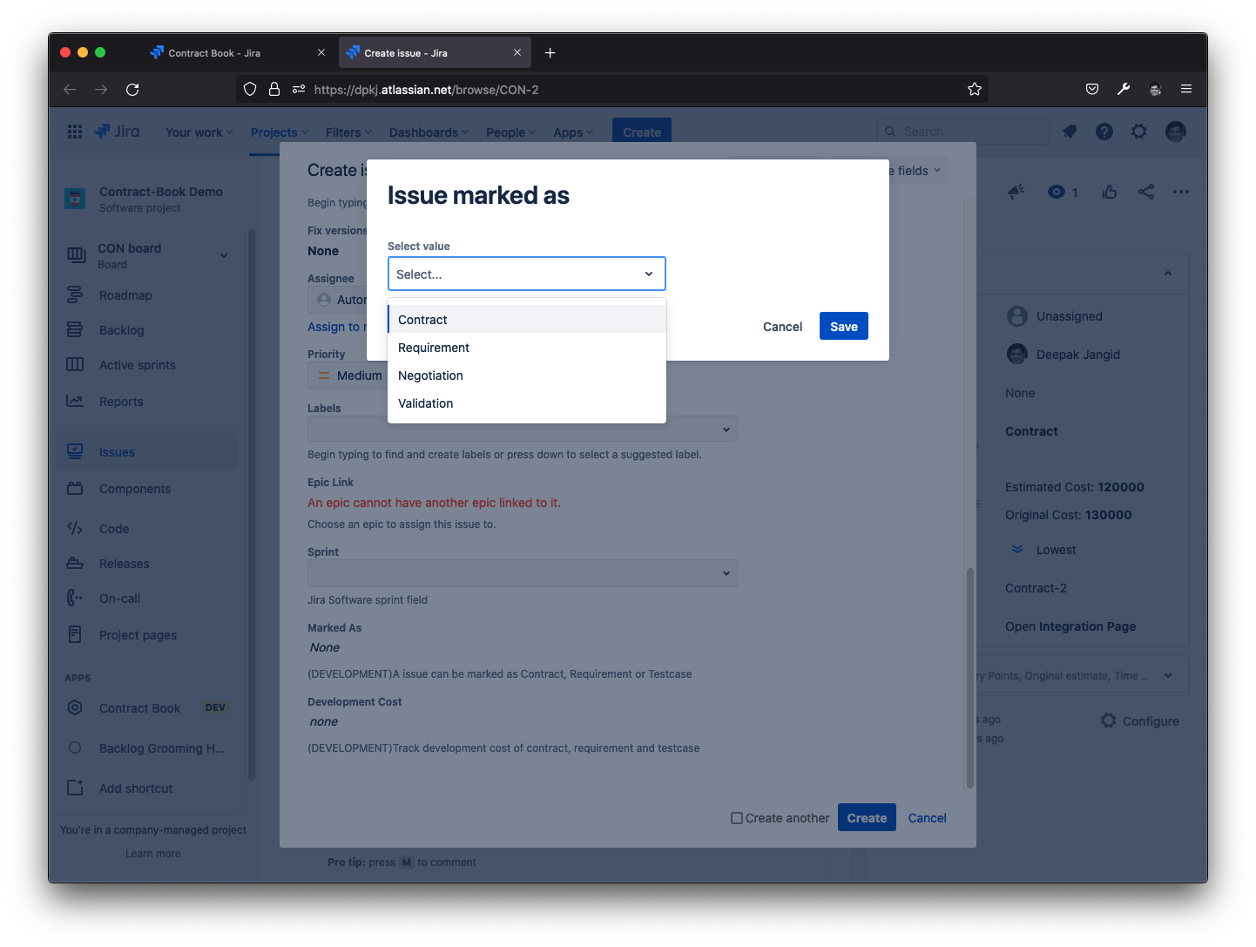Open the Labels dropdown arrow

[x=726, y=430]
